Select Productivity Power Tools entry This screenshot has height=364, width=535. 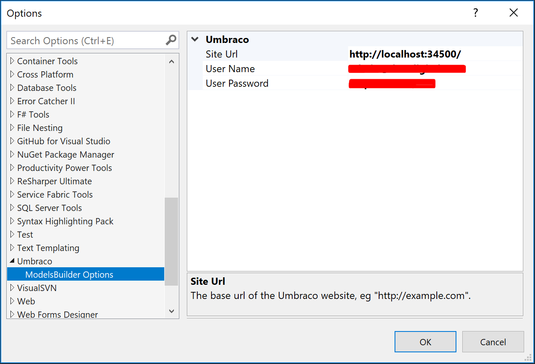pyautogui.click(x=64, y=168)
